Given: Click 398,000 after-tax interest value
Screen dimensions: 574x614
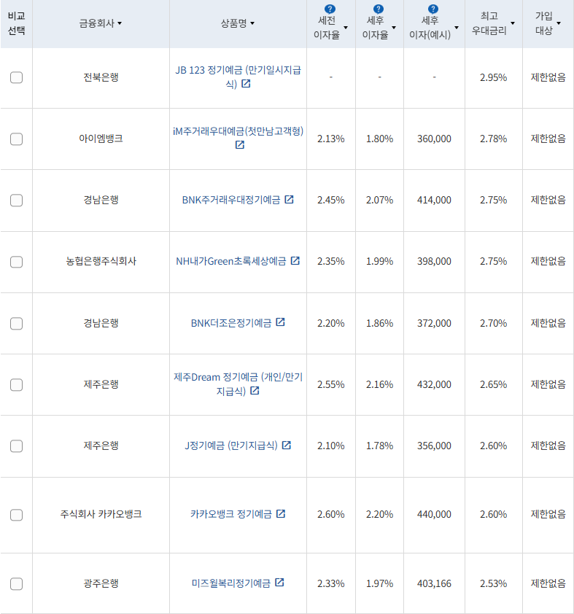Looking at the screenshot, I should tap(434, 261).
